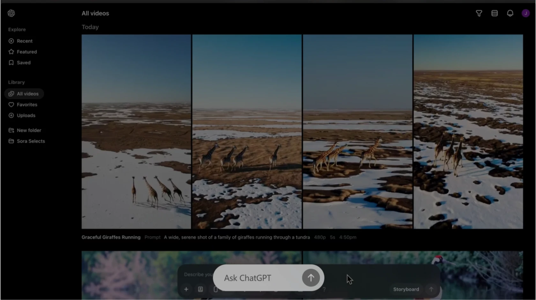Image resolution: width=536 pixels, height=300 pixels.
Task: Open Saved in the sidebar
Action: click(24, 62)
